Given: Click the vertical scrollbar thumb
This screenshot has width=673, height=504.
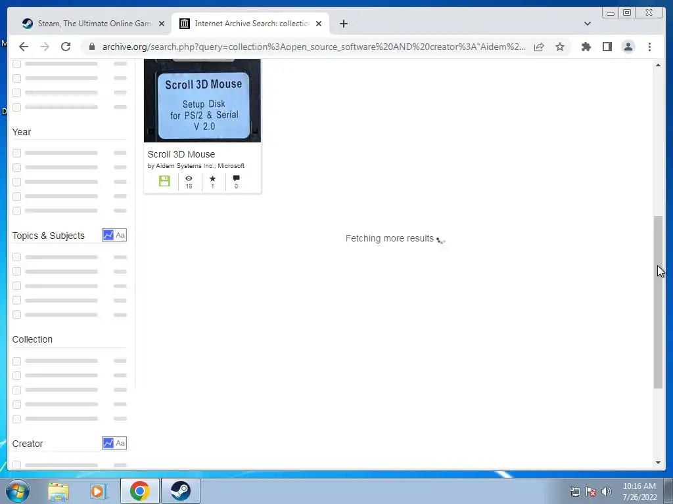Looking at the screenshot, I should (x=658, y=302).
